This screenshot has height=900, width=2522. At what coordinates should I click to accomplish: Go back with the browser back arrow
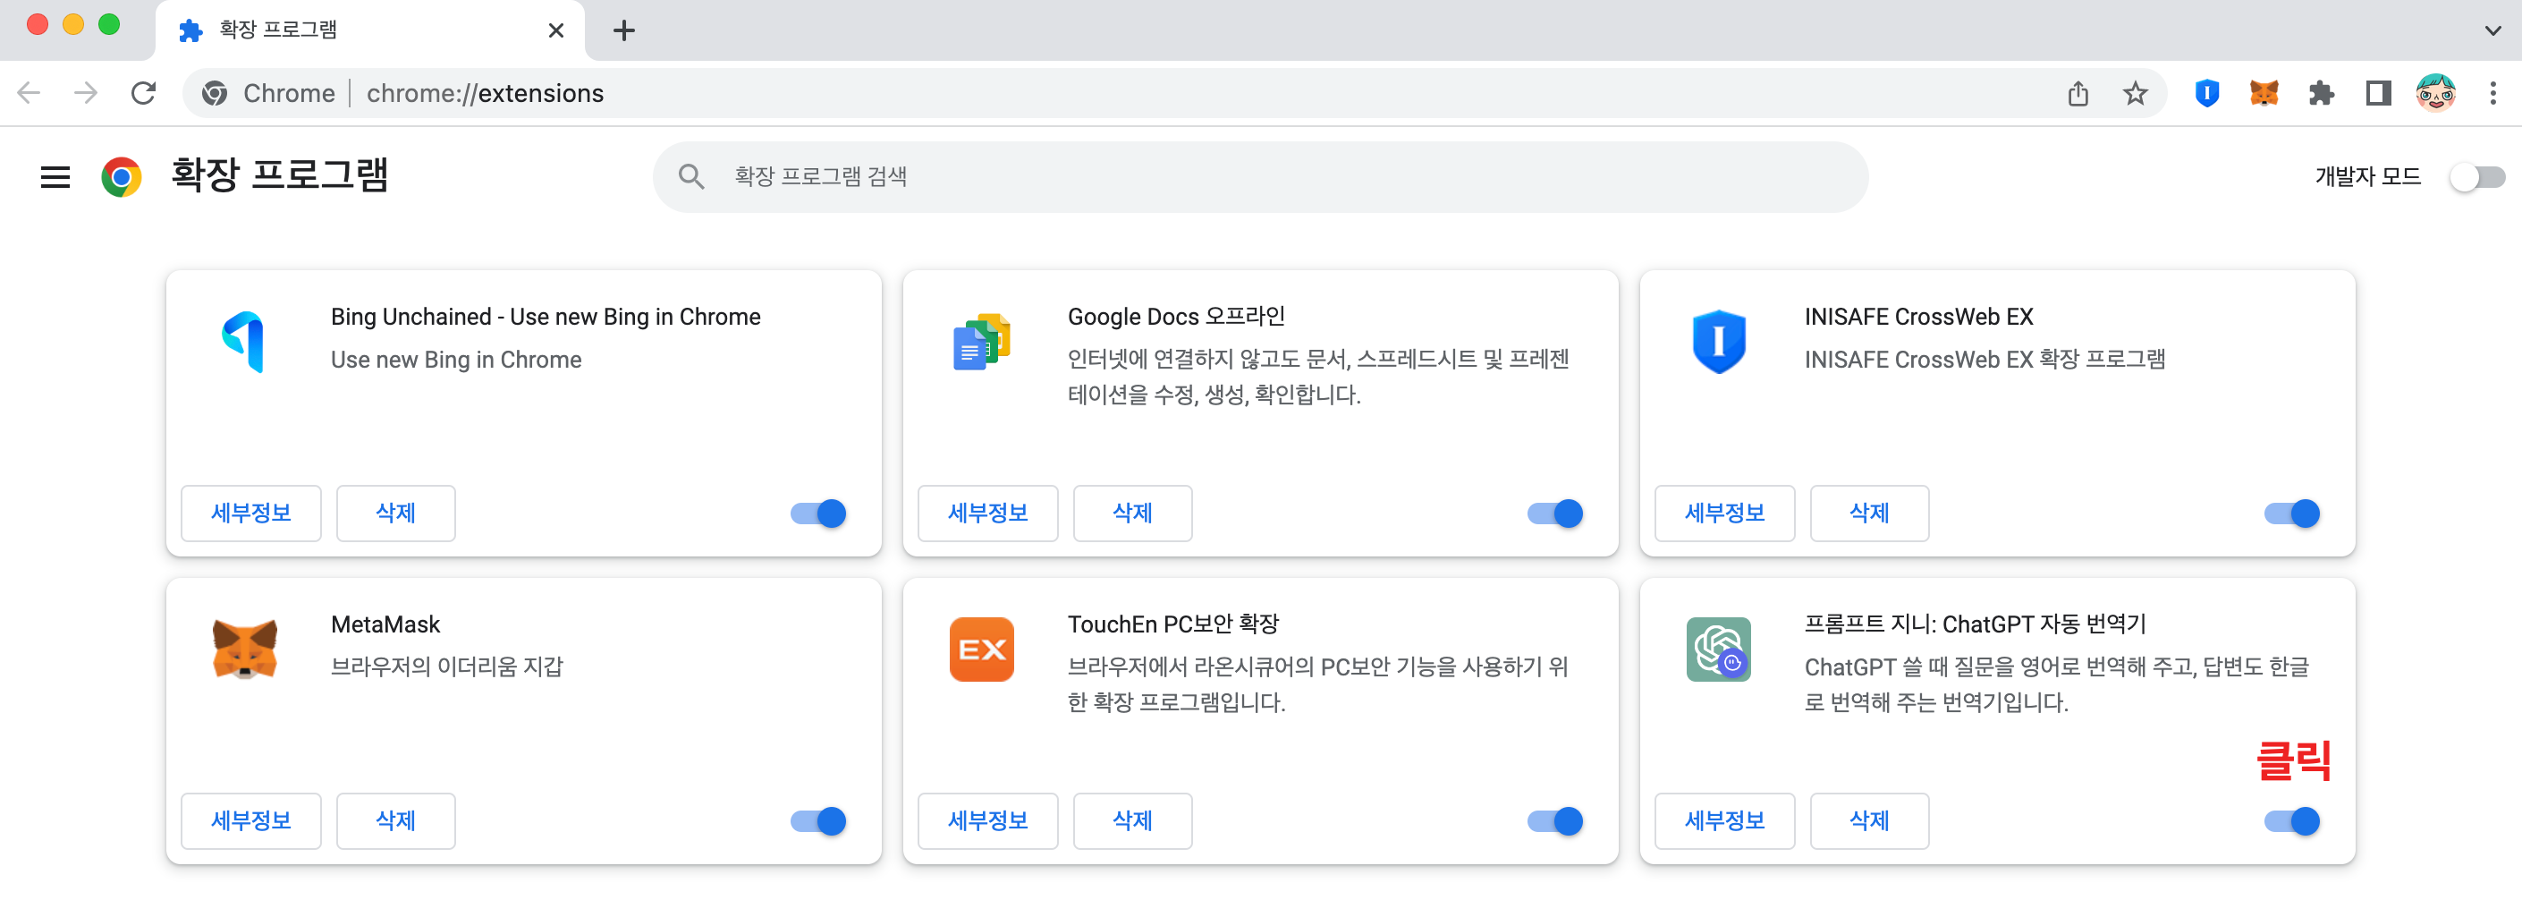click(30, 93)
